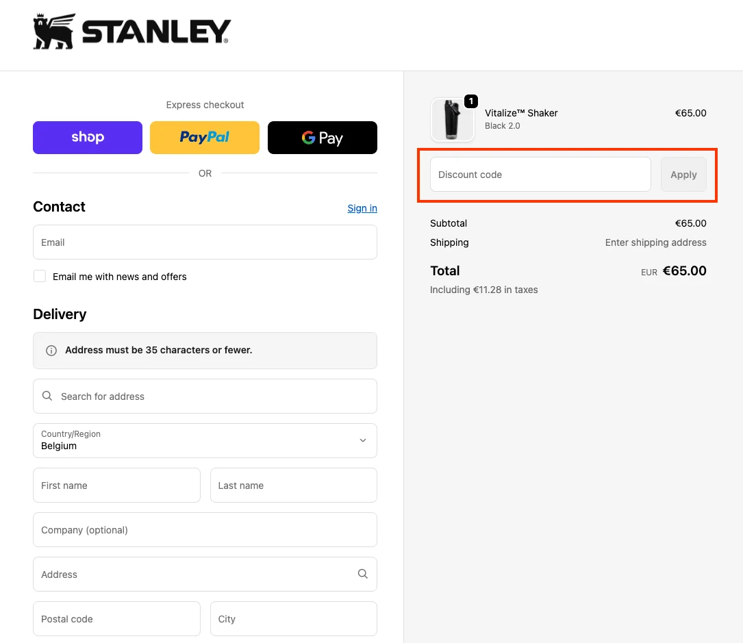Image resolution: width=743 pixels, height=643 pixels.
Task: Click the Subtotal €65.00 amount
Action: [x=690, y=223]
